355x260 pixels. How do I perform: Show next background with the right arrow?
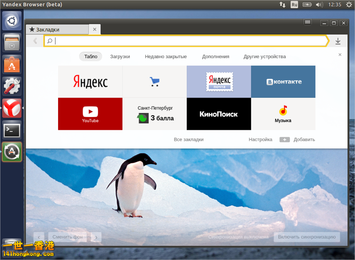point(96,237)
